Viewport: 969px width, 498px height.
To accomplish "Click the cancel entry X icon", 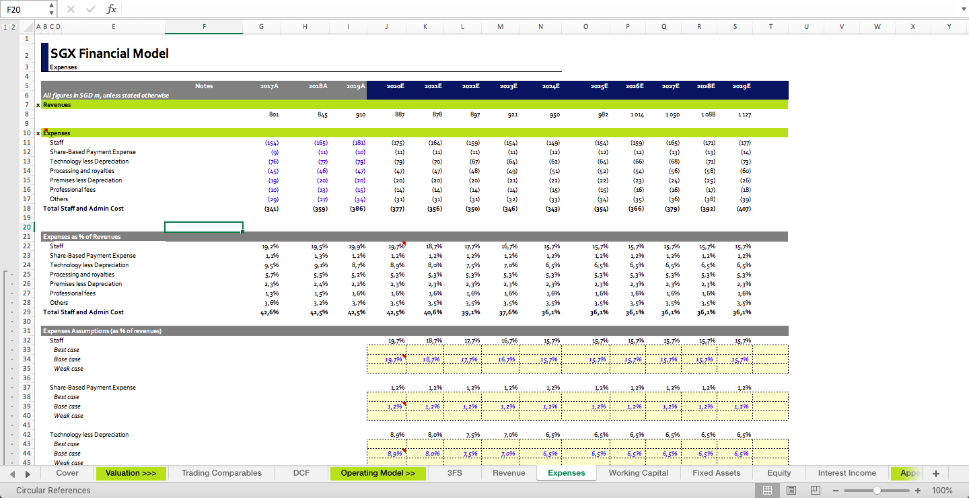I will coord(71,9).
